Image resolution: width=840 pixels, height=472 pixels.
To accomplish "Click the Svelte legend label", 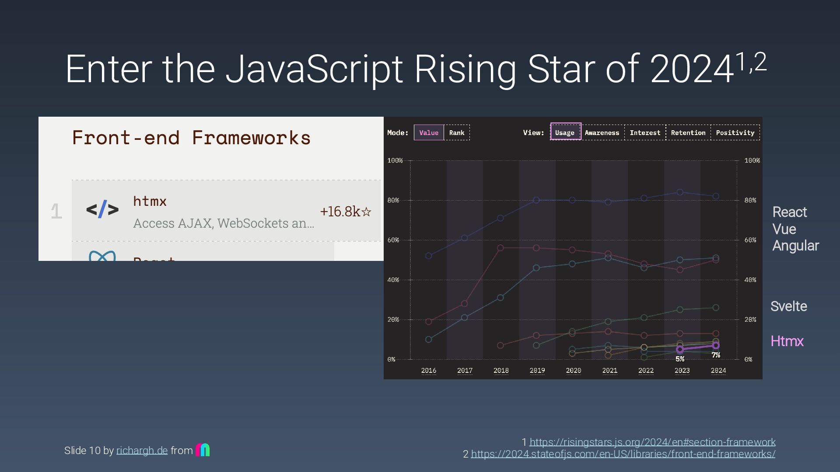I will pos(788,306).
